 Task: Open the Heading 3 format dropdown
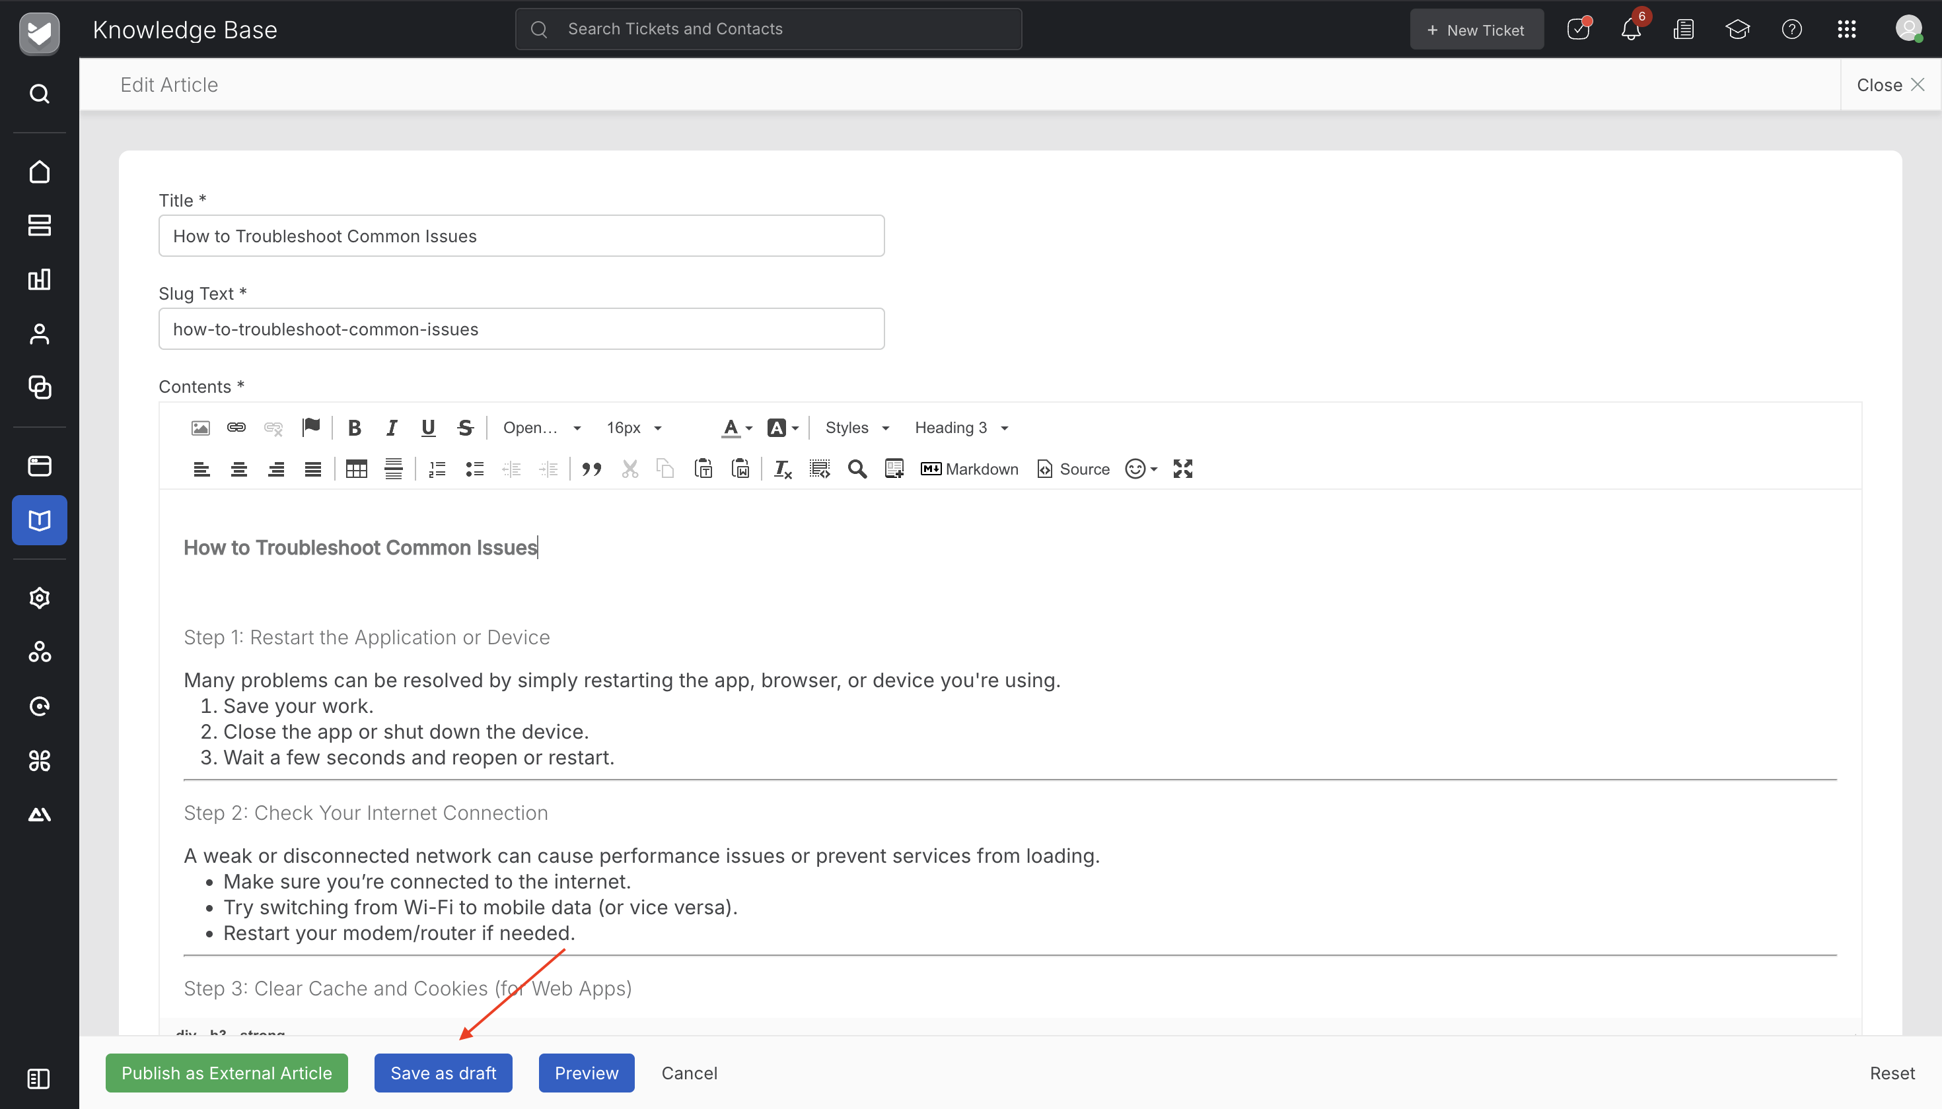tap(962, 428)
